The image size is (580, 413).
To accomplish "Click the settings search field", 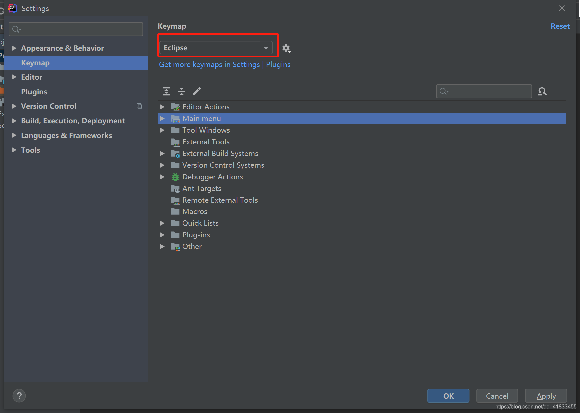I will (76, 29).
